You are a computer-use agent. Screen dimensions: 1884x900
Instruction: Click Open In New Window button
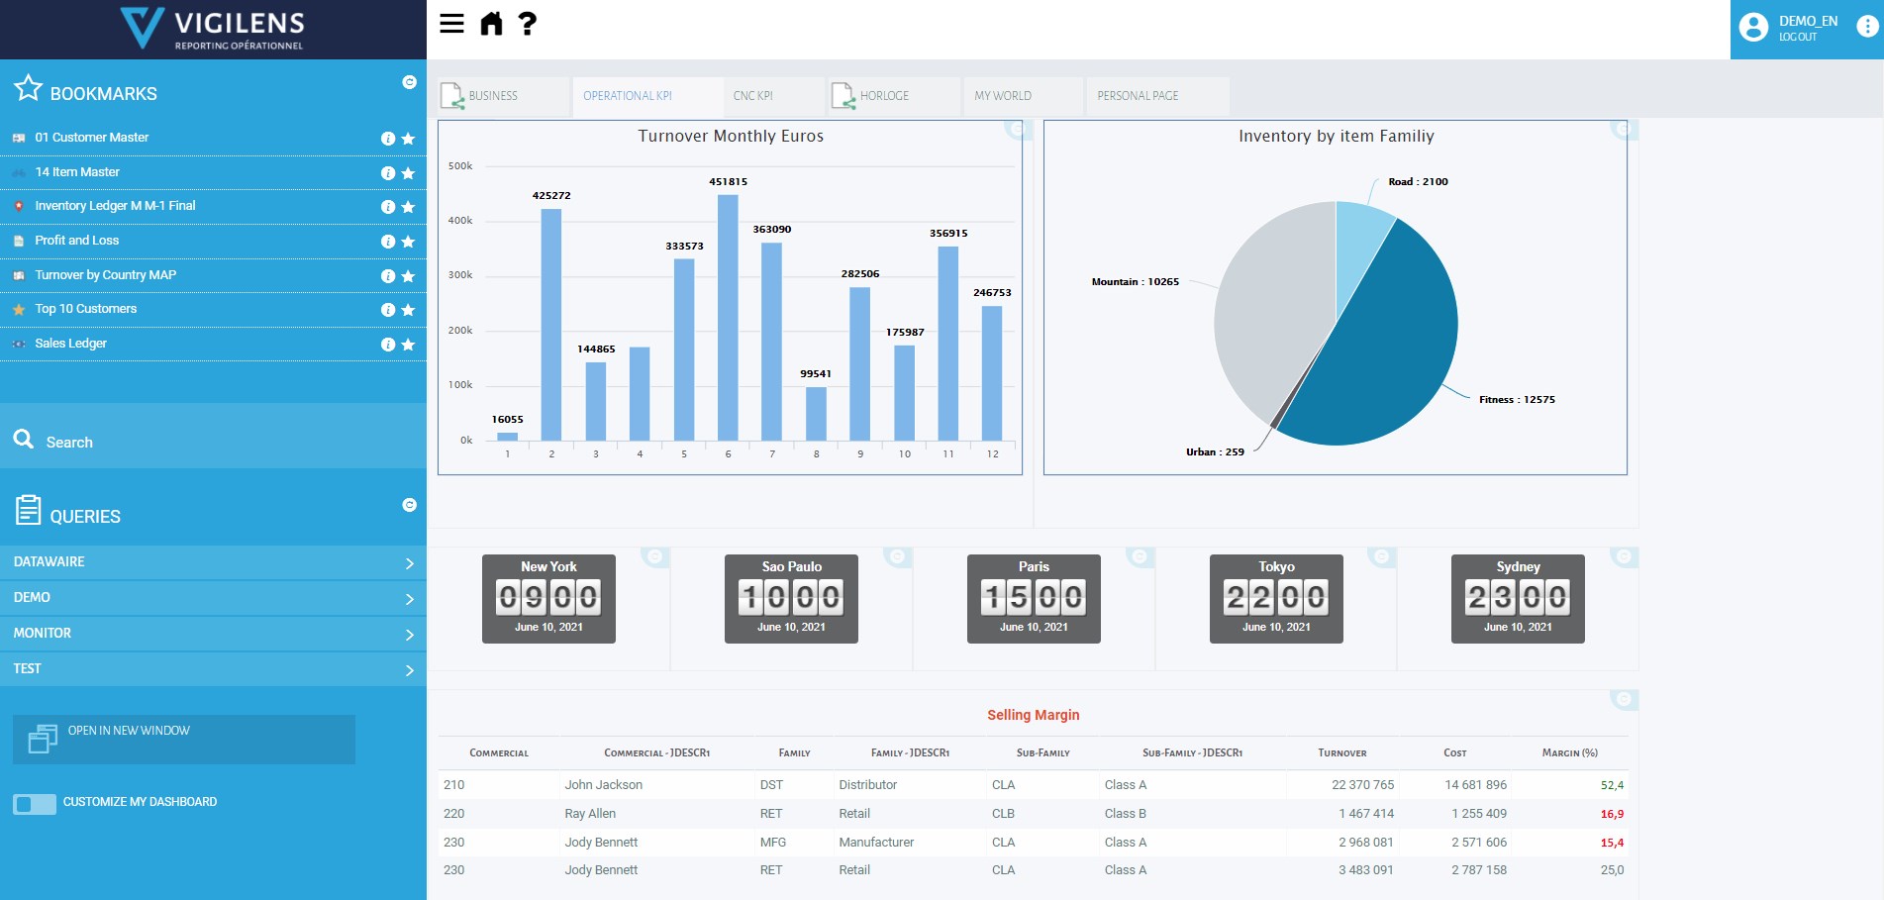click(184, 740)
